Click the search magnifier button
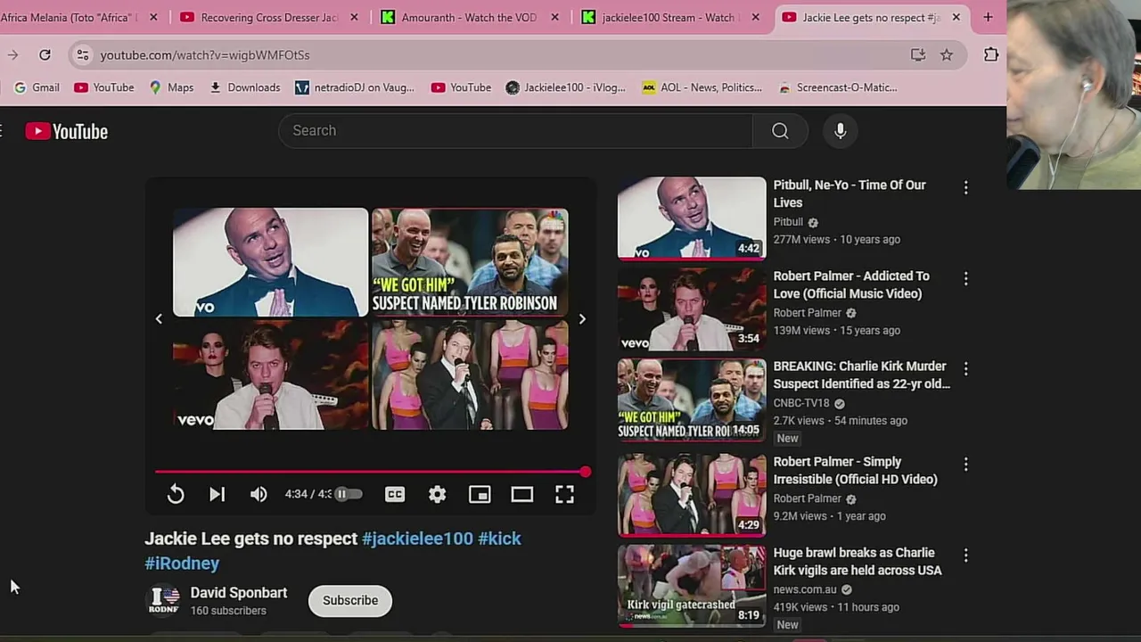The width and height of the screenshot is (1141, 642). [780, 131]
